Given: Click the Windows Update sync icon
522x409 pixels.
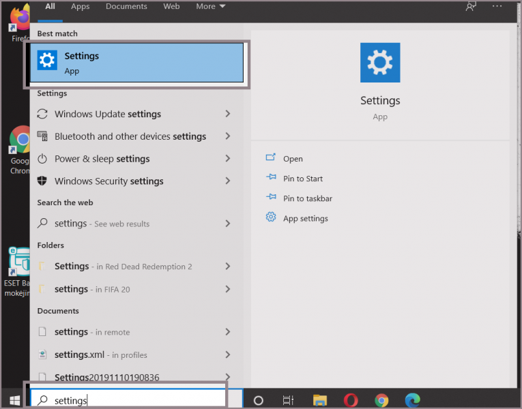Looking at the screenshot, I should tap(42, 114).
